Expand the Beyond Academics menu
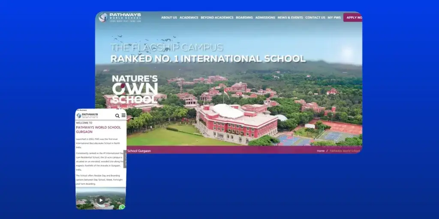 point(217,18)
